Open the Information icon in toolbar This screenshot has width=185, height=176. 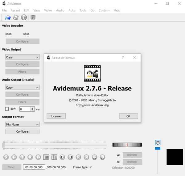24,18
